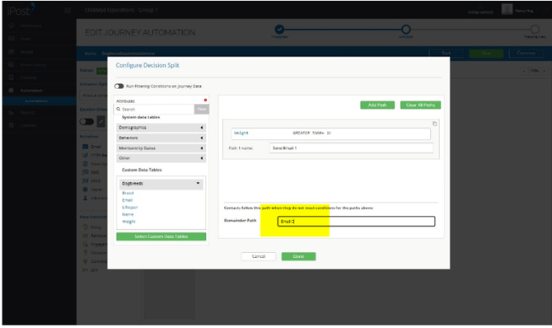The width and height of the screenshot is (552, 328).
Task: Open the Mobile sidebar section
Action: pyautogui.click(x=26, y=52)
